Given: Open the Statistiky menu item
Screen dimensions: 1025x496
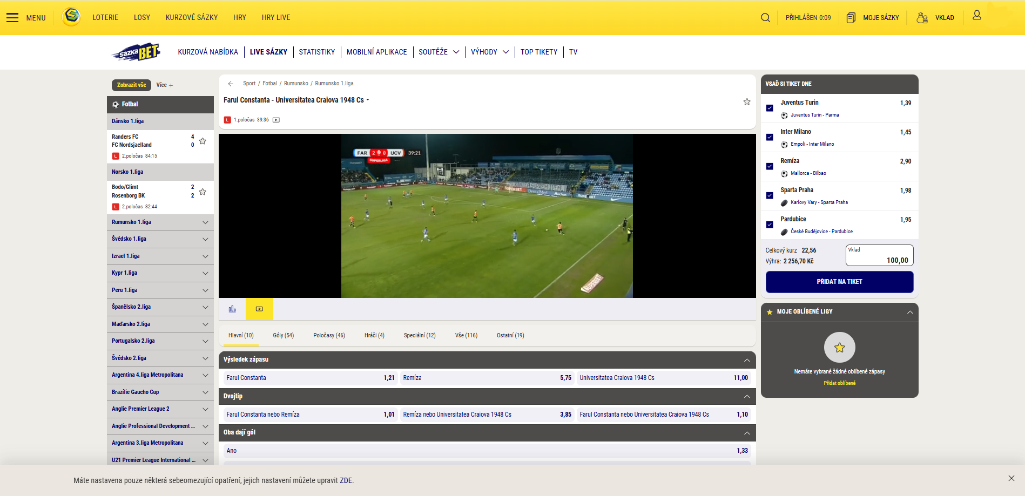Looking at the screenshot, I should 317,52.
